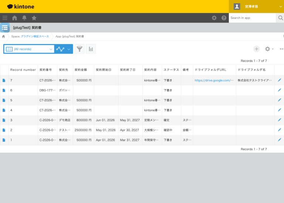The image size is (284, 203).
Task: Open the bar chart graph icon
Action: (x=91, y=49)
